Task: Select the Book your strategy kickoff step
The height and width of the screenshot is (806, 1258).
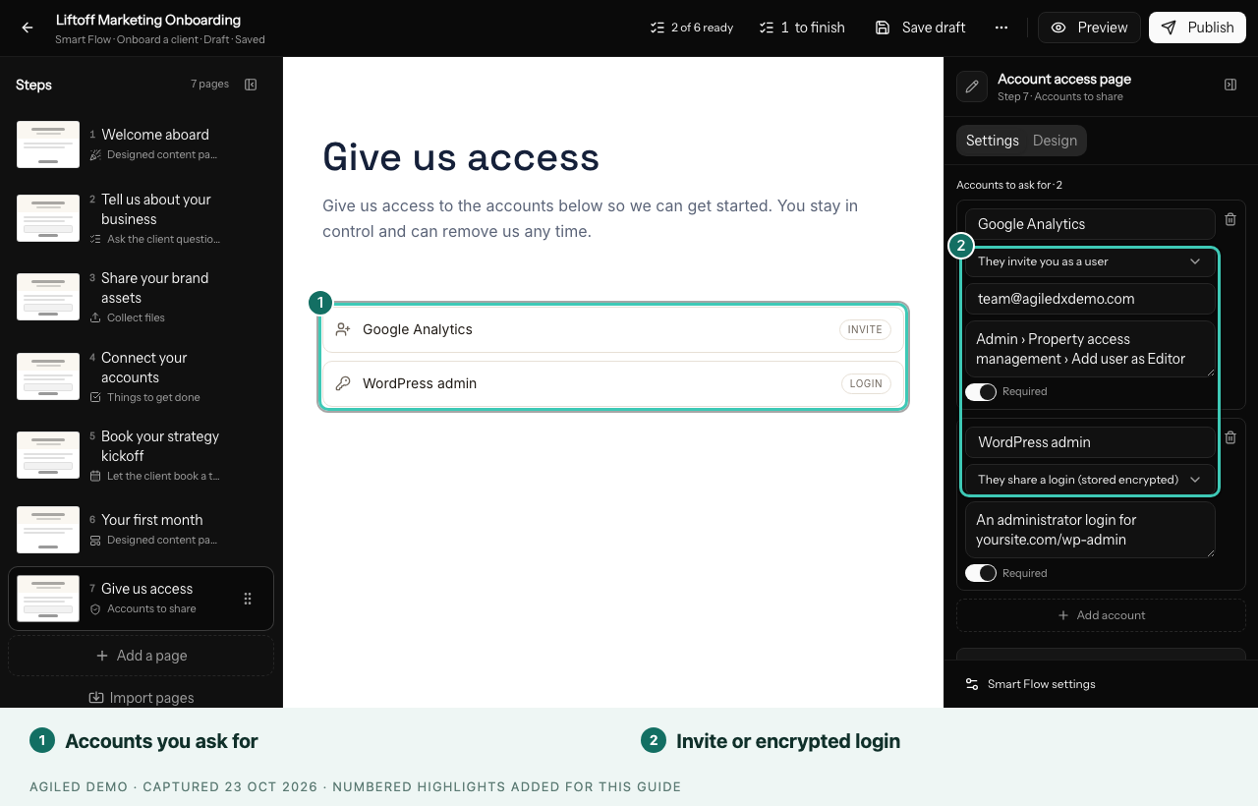Action: point(141,455)
